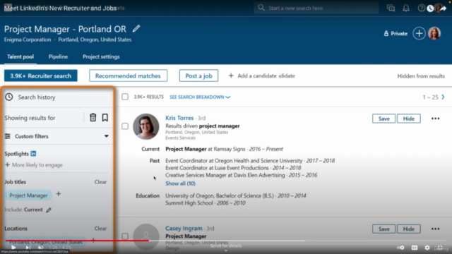
Task: Open Casey Ingram profile link
Action: (x=184, y=229)
